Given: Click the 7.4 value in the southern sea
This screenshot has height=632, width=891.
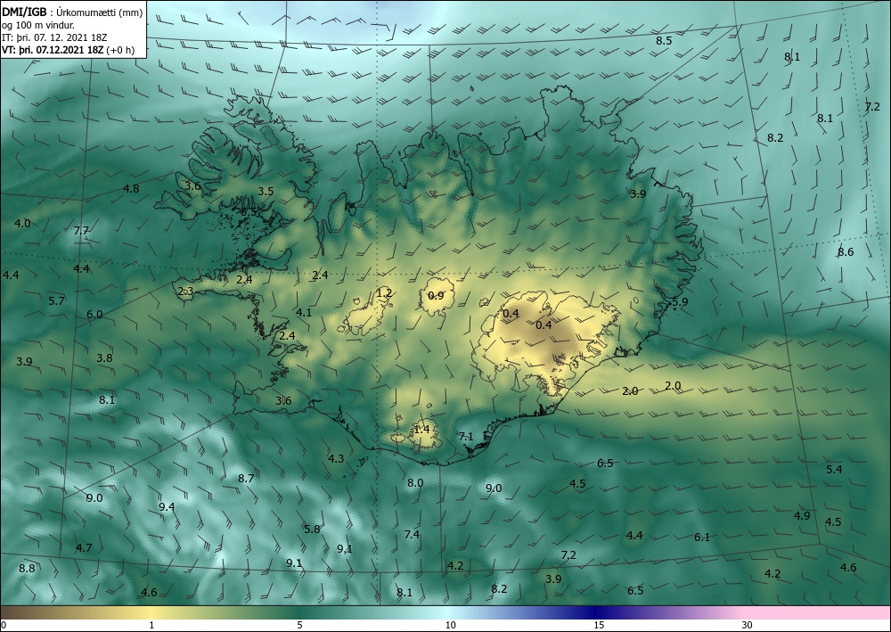Looking at the screenshot, I should coord(412,534).
